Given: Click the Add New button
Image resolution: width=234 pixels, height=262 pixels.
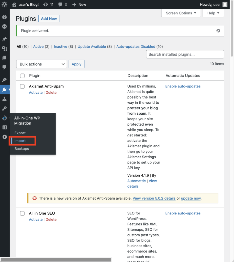Looking at the screenshot, I should click(49, 18).
